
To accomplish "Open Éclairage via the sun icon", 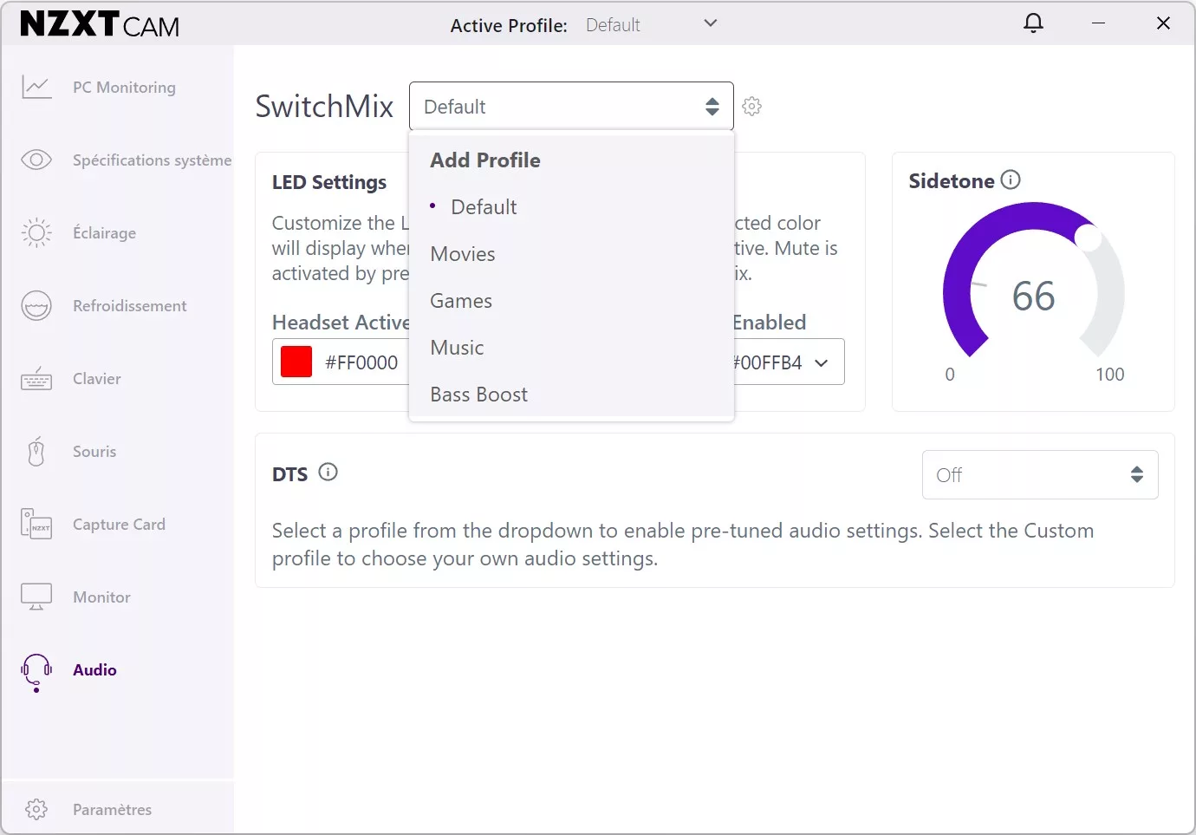I will pyautogui.click(x=36, y=232).
